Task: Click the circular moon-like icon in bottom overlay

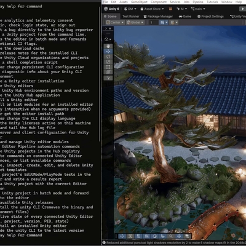Action: [154, 236]
